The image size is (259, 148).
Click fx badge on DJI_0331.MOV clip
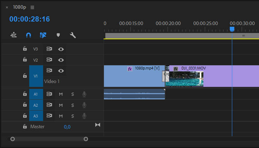176,69
